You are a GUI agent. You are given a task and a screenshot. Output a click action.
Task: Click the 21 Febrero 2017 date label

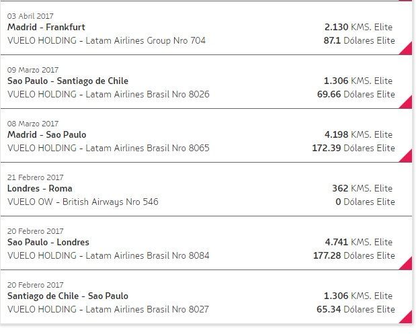click(34, 177)
